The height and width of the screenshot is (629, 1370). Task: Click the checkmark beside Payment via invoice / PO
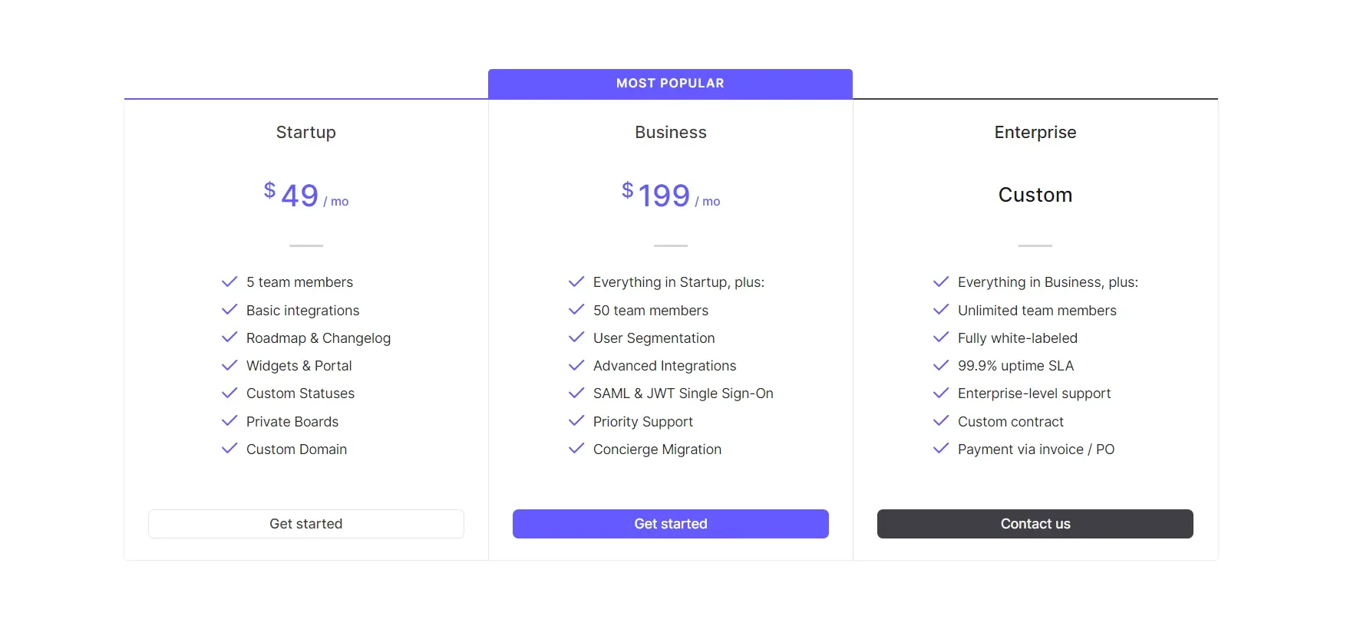click(x=940, y=449)
